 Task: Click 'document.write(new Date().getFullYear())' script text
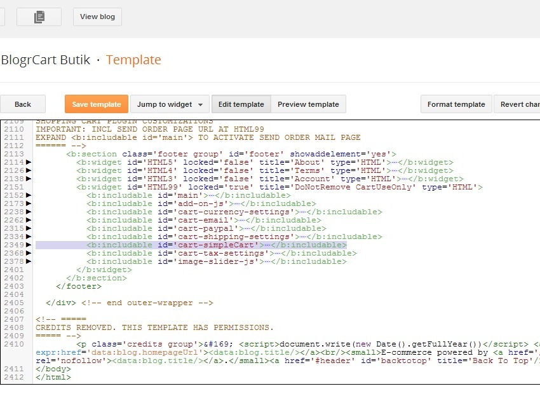pyautogui.click(x=381, y=344)
